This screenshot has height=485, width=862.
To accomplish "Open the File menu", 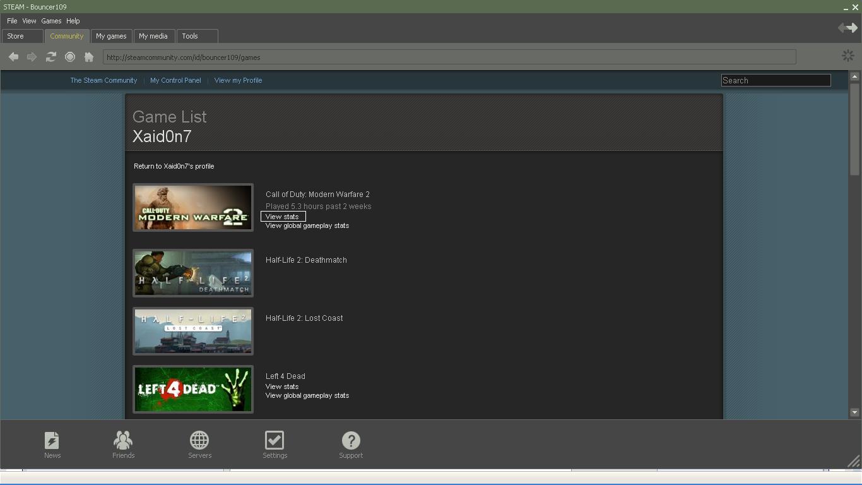I will pos(12,21).
